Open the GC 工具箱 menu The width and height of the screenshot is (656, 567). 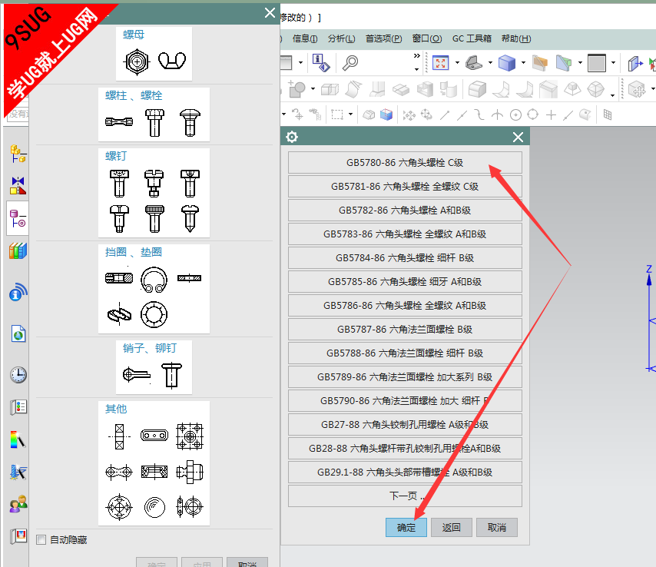(x=472, y=39)
